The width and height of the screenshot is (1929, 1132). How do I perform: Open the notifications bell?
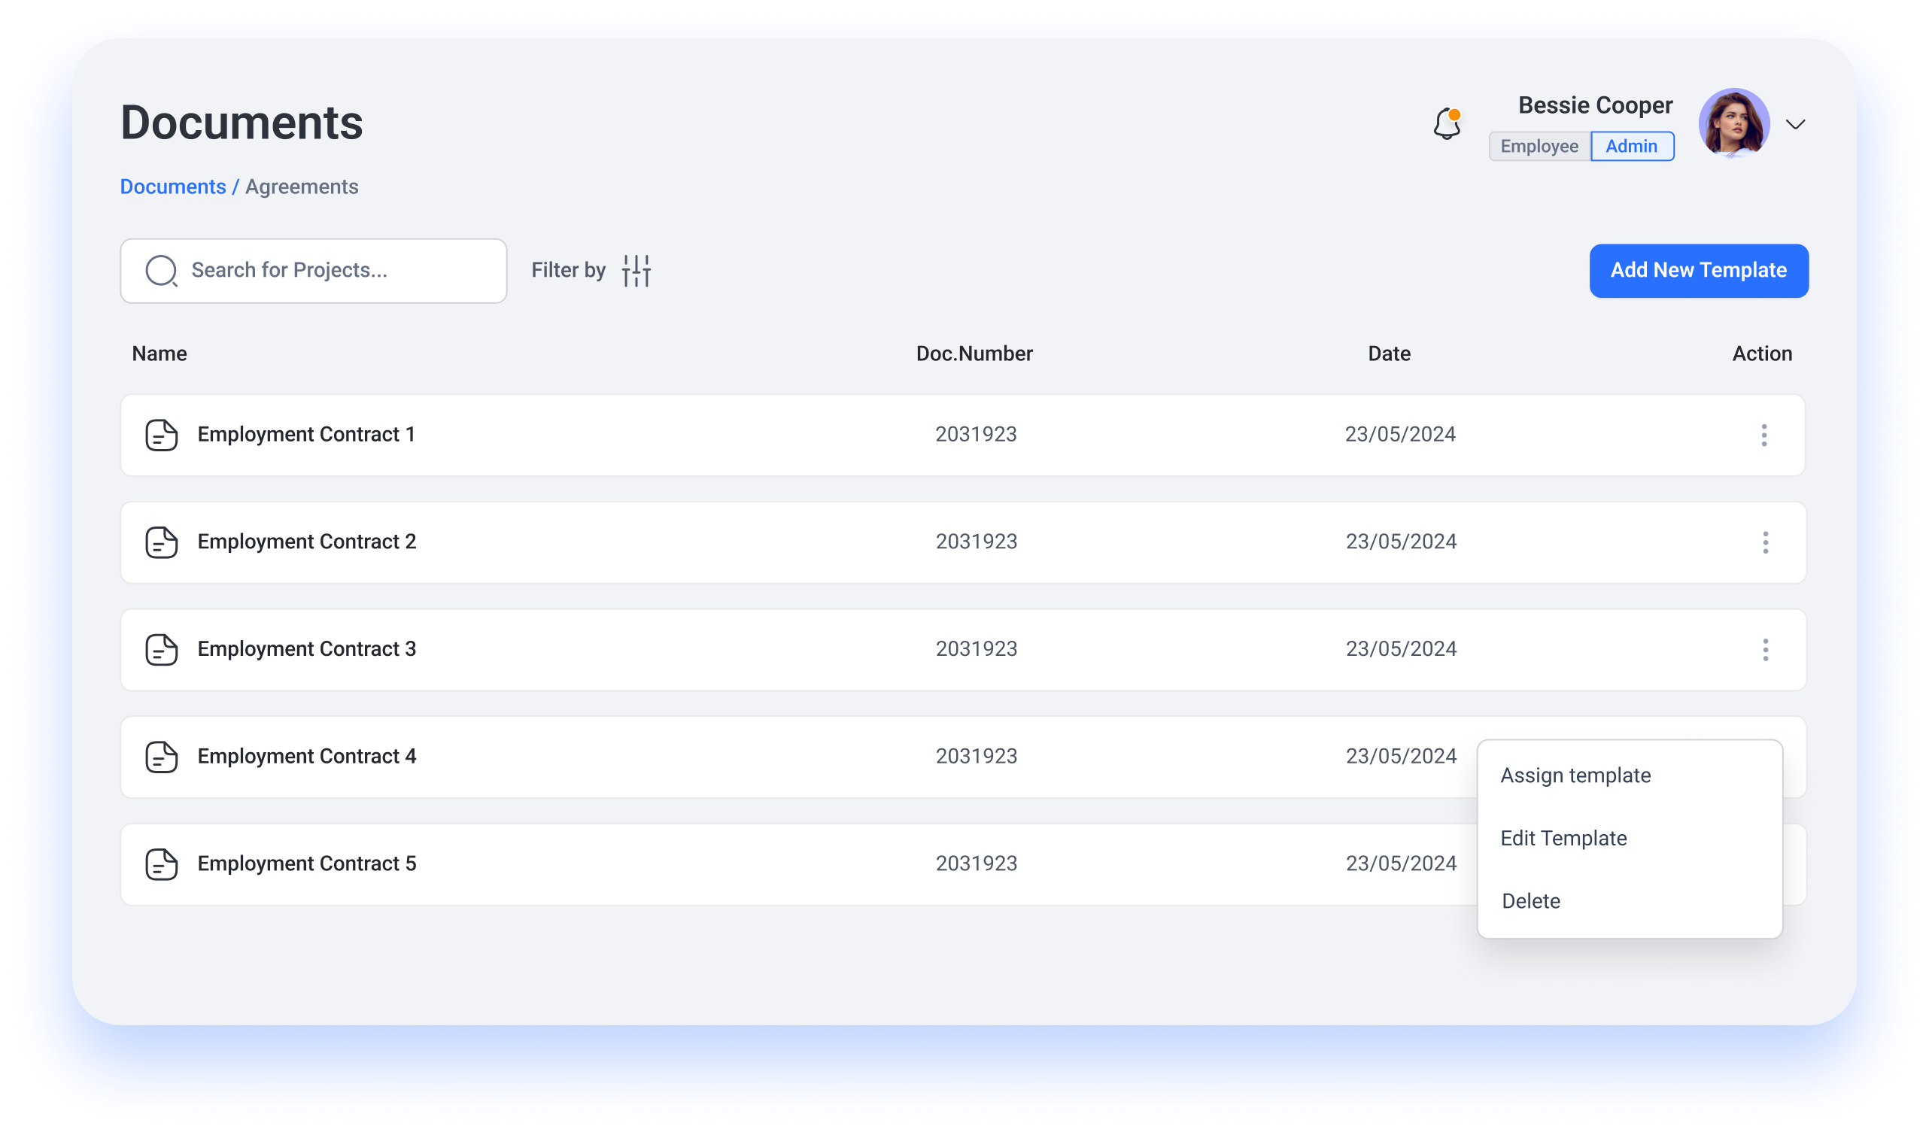click(x=1447, y=123)
